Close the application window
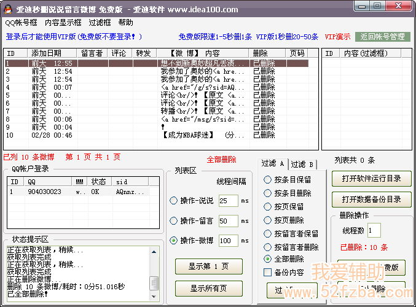The width and height of the screenshot is (416, 307). point(399,6)
